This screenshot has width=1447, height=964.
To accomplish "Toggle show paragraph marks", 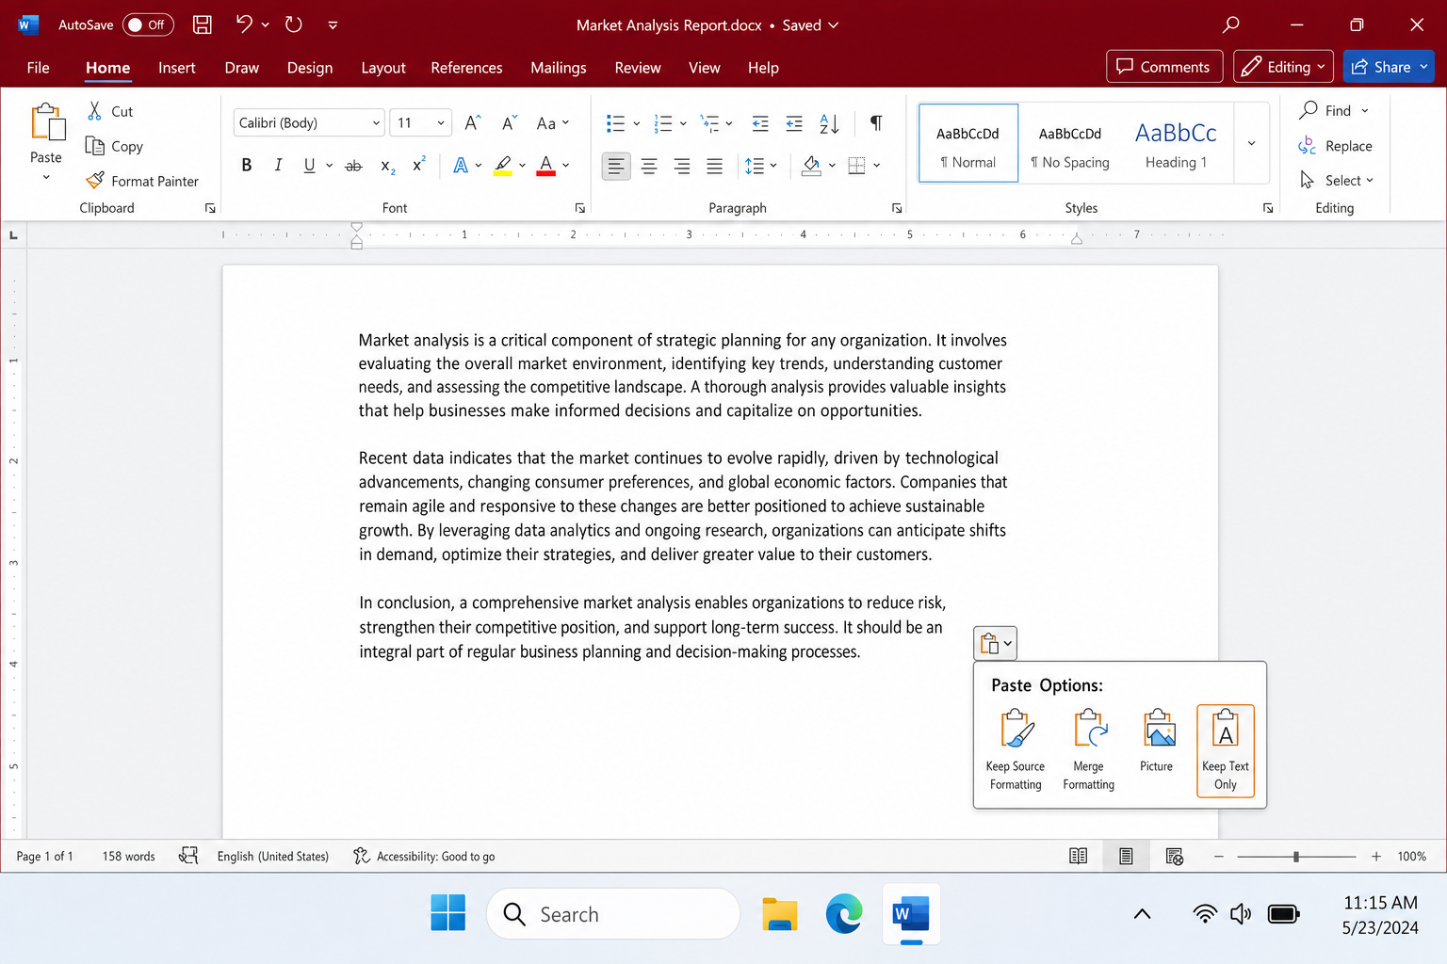I will (x=876, y=123).
